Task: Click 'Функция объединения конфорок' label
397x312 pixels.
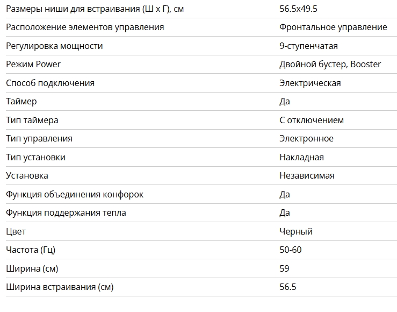Action: coord(75,194)
